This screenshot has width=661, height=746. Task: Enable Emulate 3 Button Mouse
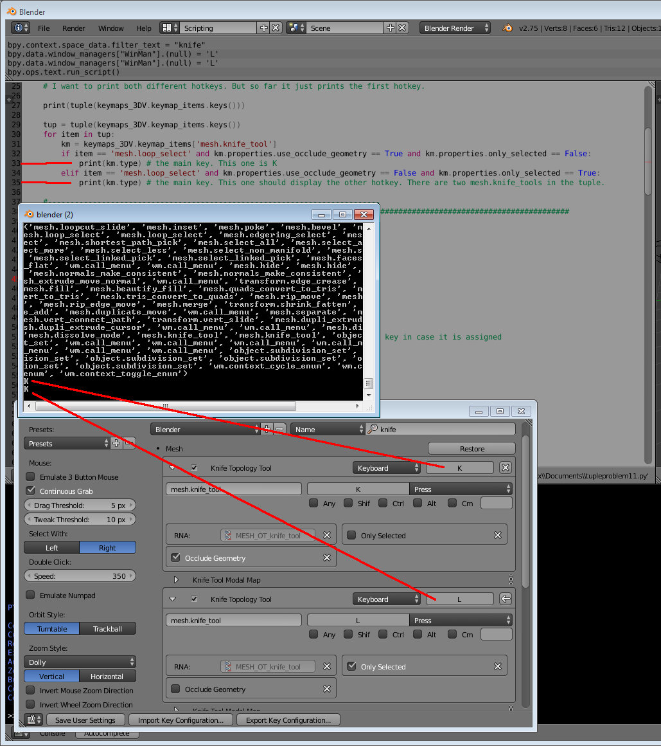(30, 477)
